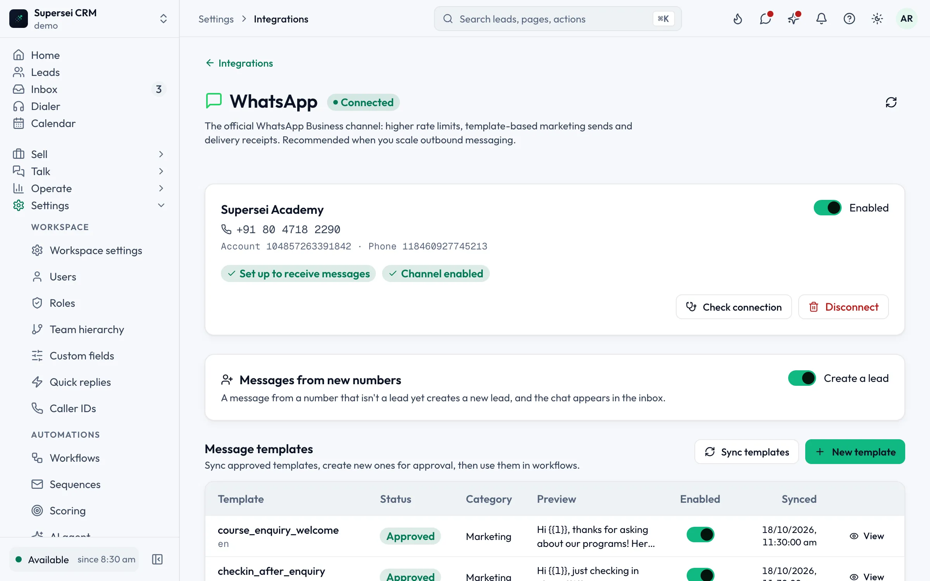Switch theme with the sun icon
This screenshot has width=930, height=581.
pos(877,19)
